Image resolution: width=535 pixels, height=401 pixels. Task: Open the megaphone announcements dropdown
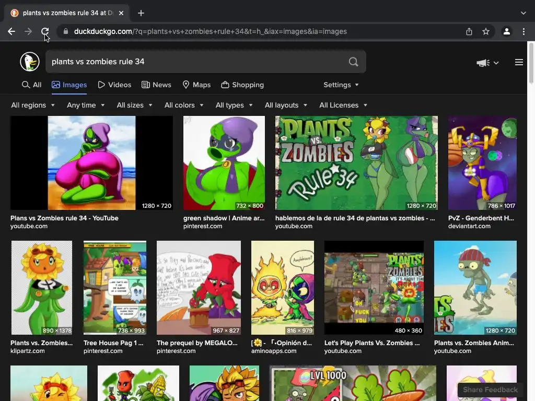pos(487,63)
